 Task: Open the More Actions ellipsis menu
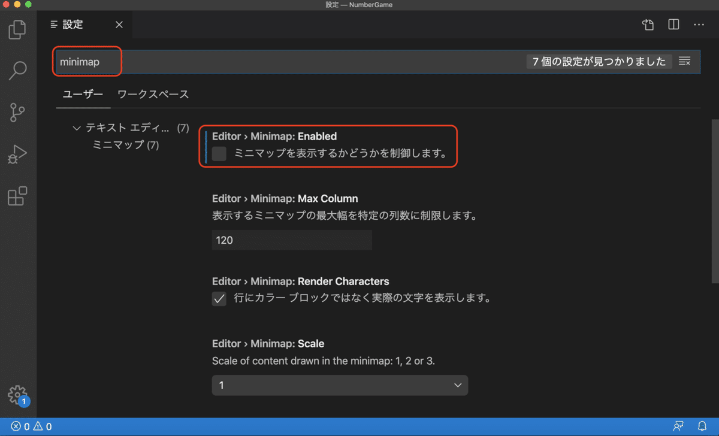699,25
